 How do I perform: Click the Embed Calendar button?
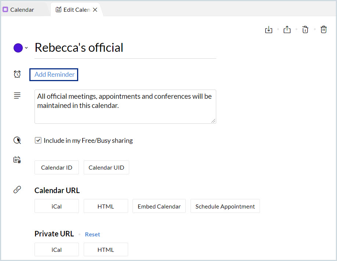point(159,207)
